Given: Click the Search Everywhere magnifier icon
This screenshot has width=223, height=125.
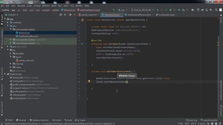Looking at the screenshot, I should pyautogui.click(x=216, y=10).
